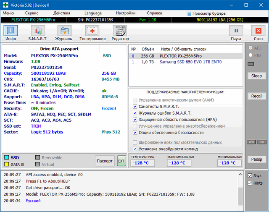Open the Редактор hex editor icon

[120, 33]
